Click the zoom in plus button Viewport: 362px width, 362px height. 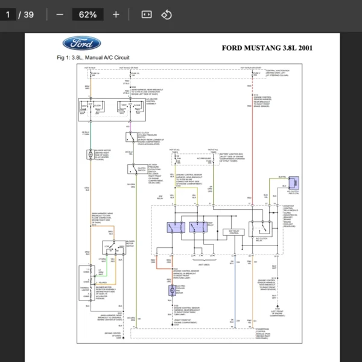(x=116, y=14)
